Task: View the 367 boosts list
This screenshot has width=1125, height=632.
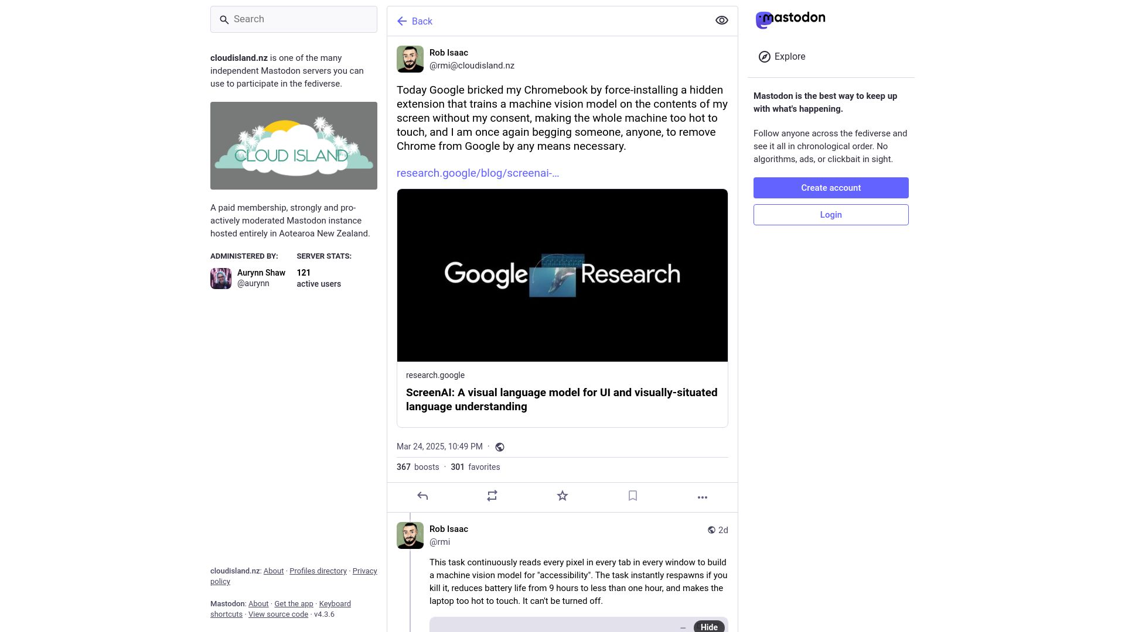Action: point(418,467)
